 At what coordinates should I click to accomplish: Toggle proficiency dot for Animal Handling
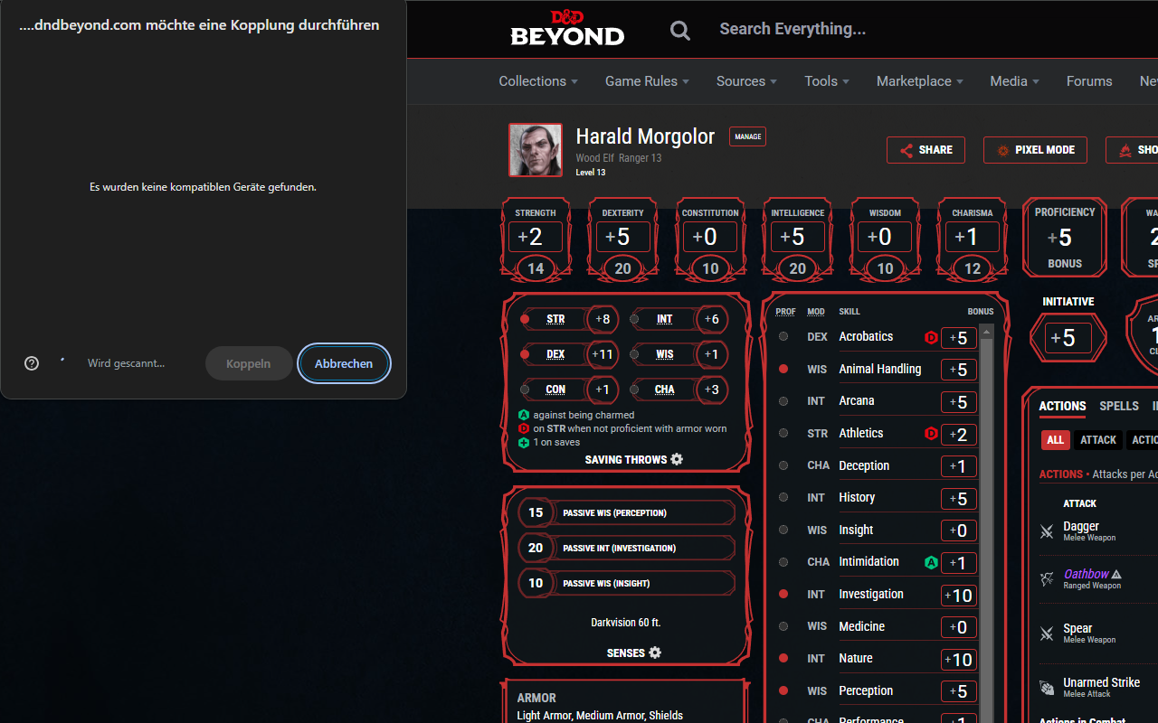click(x=783, y=369)
